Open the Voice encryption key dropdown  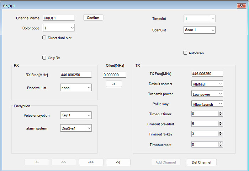click(x=76, y=115)
